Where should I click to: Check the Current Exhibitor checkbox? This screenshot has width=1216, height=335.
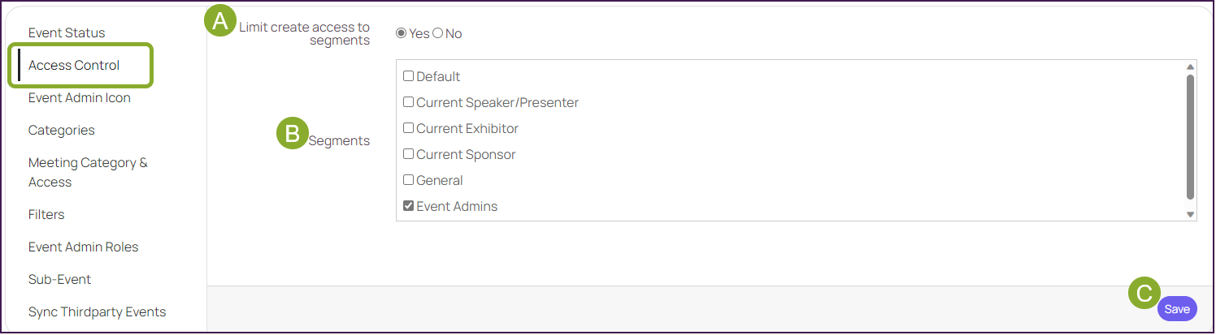[409, 128]
